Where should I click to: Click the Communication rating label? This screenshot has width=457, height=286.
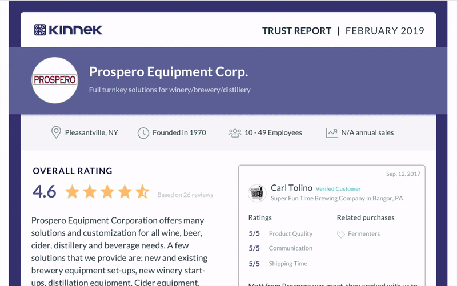pyautogui.click(x=291, y=248)
